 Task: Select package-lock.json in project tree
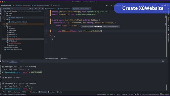(x=14, y=39)
